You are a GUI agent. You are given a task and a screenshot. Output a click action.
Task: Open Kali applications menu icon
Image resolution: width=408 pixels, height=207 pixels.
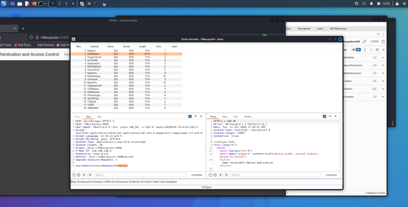(4, 4)
